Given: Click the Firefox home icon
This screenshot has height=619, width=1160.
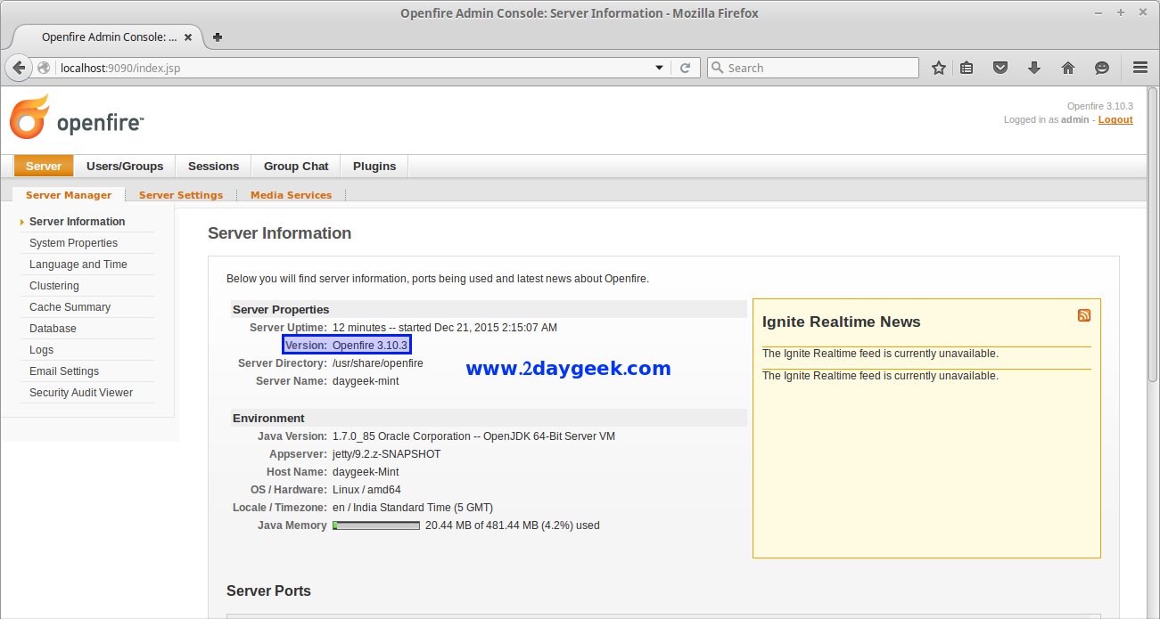Looking at the screenshot, I should (x=1068, y=68).
